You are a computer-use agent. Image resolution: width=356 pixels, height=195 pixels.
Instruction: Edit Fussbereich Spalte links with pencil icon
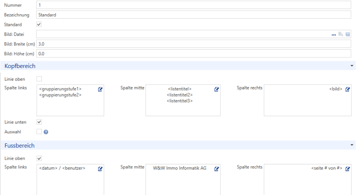[x=100, y=169]
